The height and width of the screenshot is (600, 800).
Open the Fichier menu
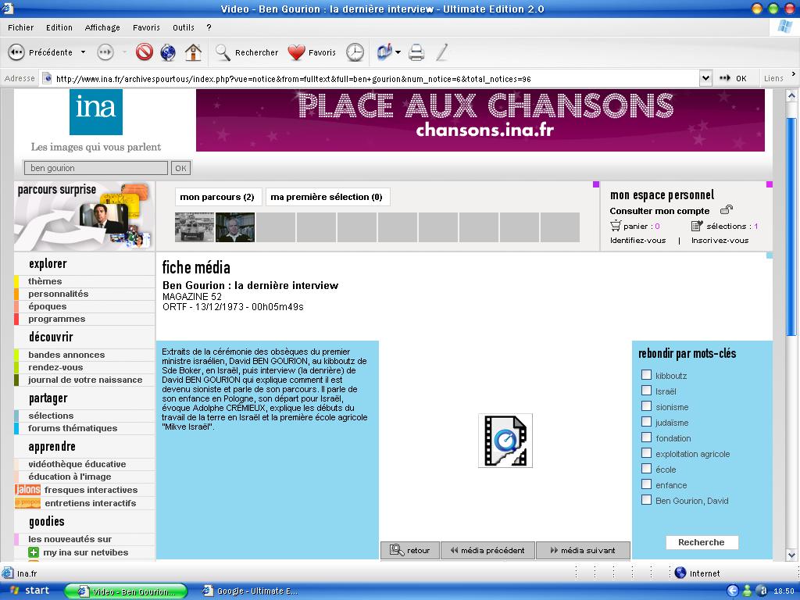point(21,27)
